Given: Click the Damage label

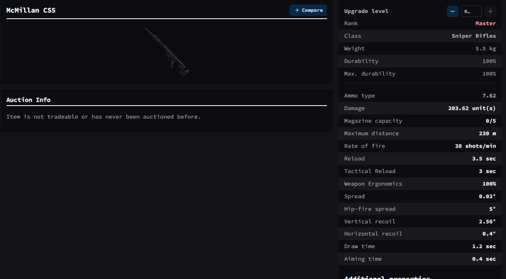Looking at the screenshot, I should point(355,108).
